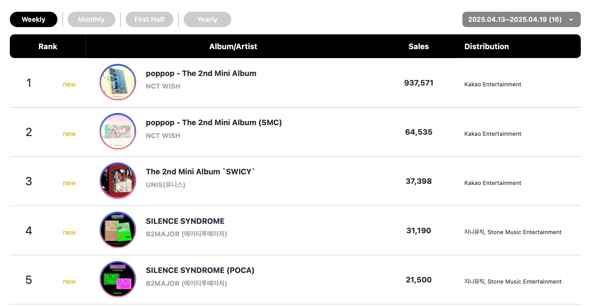Click the SILENCE SYNDROME (POCA) album title
The height and width of the screenshot is (307, 592).
coord(200,270)
